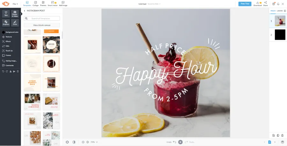Open the File dropdown menu

coord(15,4)
